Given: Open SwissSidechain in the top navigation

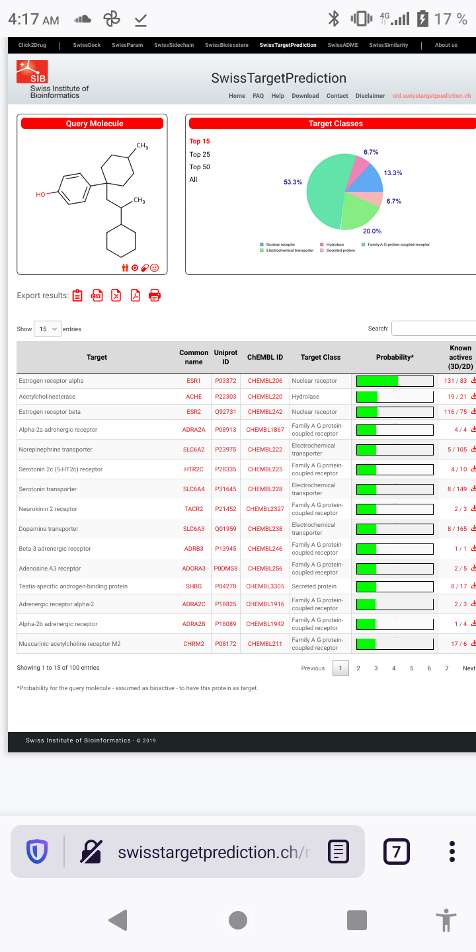Looking at the screenshot, I should coord(175,45).
